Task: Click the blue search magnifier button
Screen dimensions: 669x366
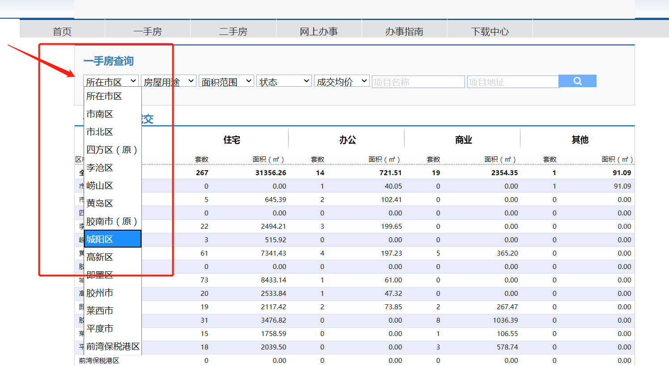Action: pyautogui.click(x=577, y=81)
